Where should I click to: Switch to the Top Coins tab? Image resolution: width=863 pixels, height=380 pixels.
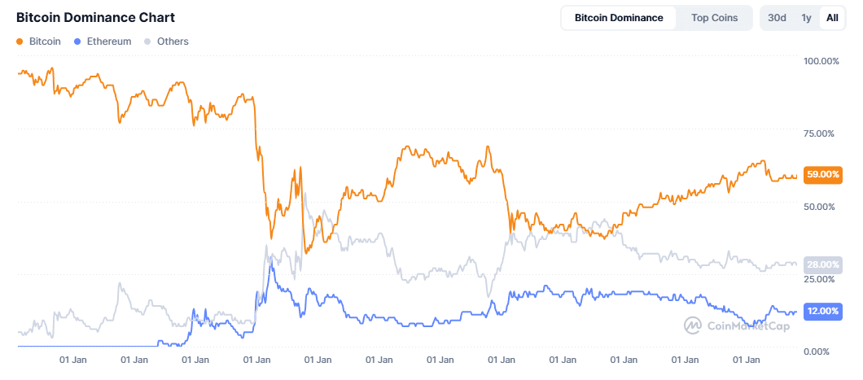click(x=714, y=18)
